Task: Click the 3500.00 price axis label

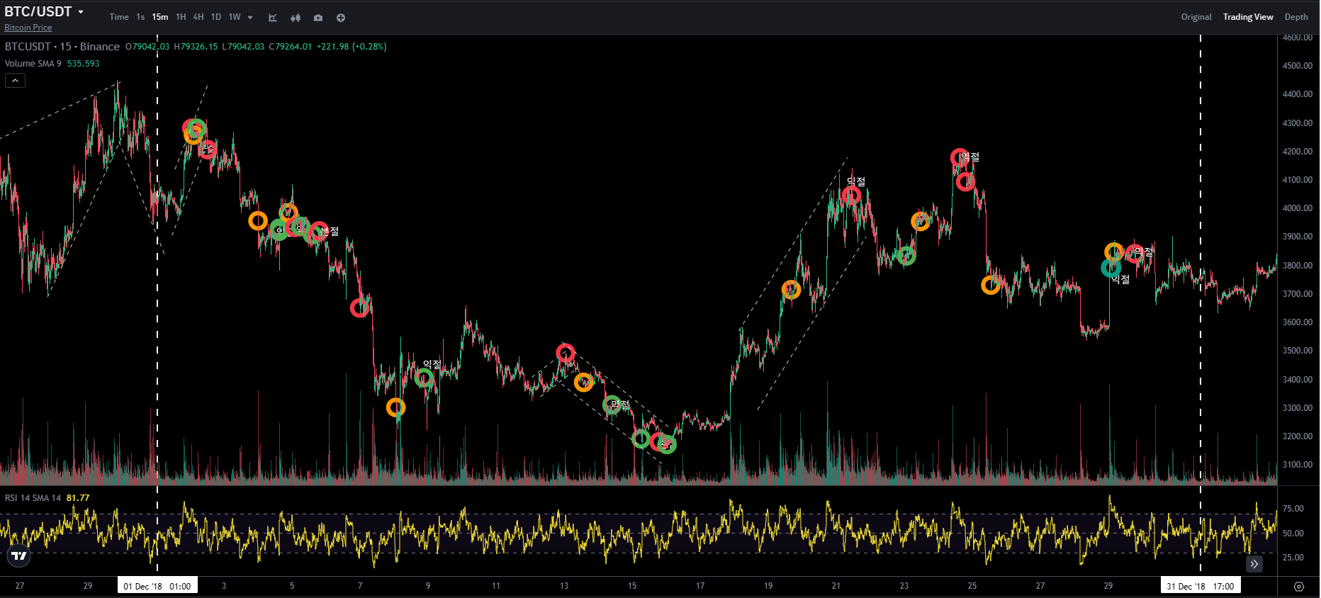Action: 1298,351
